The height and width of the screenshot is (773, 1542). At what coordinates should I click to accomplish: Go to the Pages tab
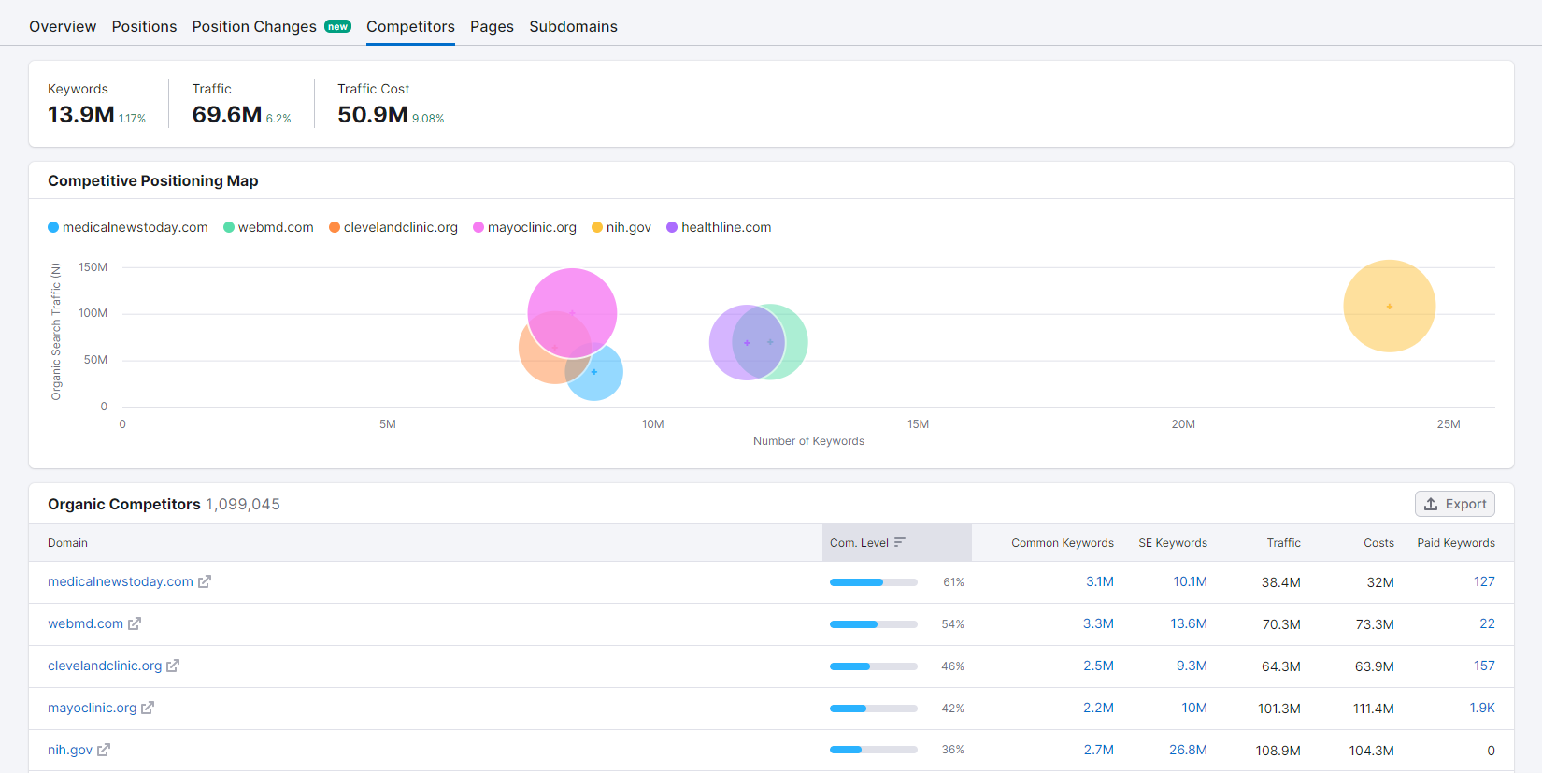pos(492,26)
